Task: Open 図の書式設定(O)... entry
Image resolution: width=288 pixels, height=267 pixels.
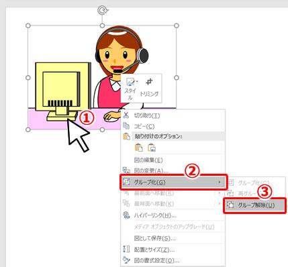Action: (173, 261)
